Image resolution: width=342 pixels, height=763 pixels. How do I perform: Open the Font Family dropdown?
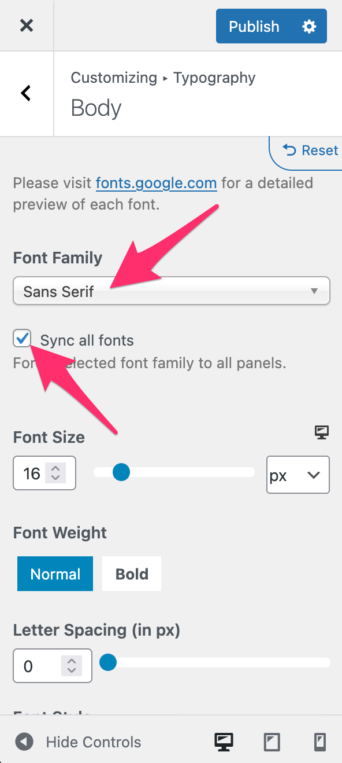[x=172, y=291]
